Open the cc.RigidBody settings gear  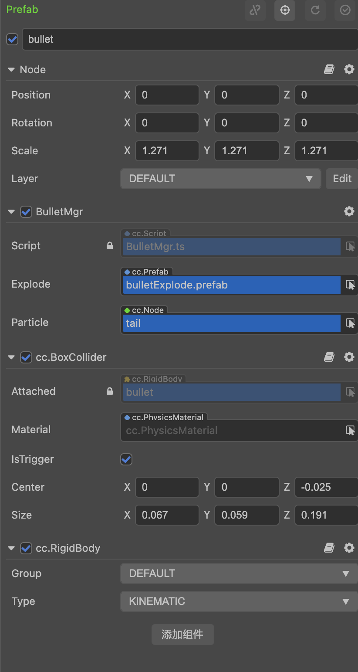349,548
